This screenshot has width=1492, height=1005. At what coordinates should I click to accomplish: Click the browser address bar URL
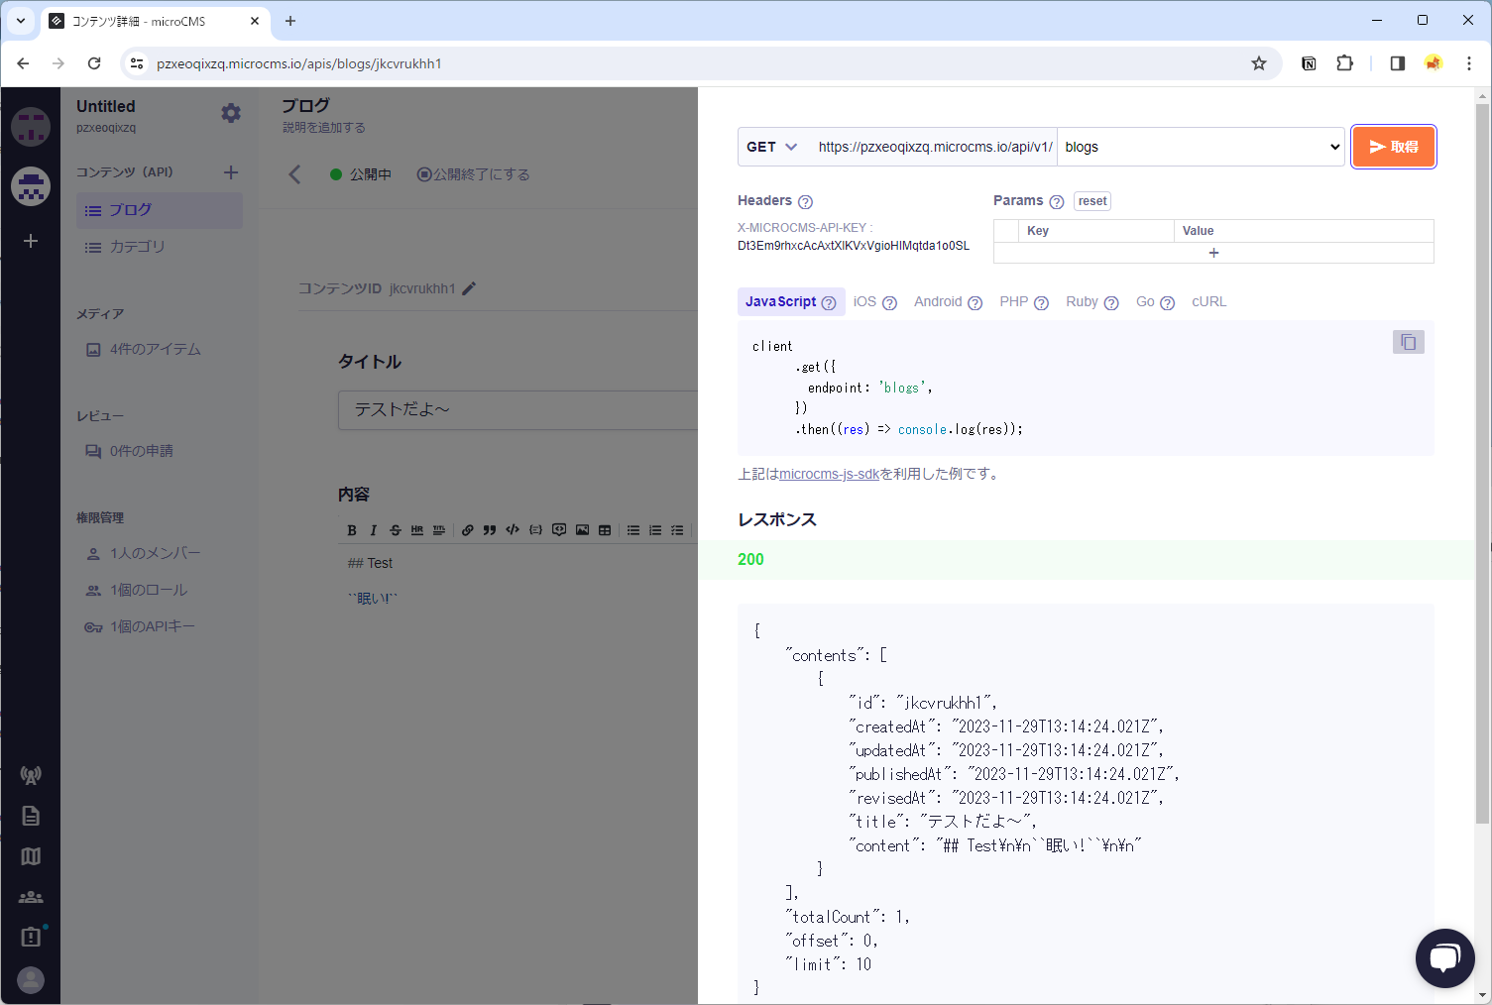[x=298, y=63]
